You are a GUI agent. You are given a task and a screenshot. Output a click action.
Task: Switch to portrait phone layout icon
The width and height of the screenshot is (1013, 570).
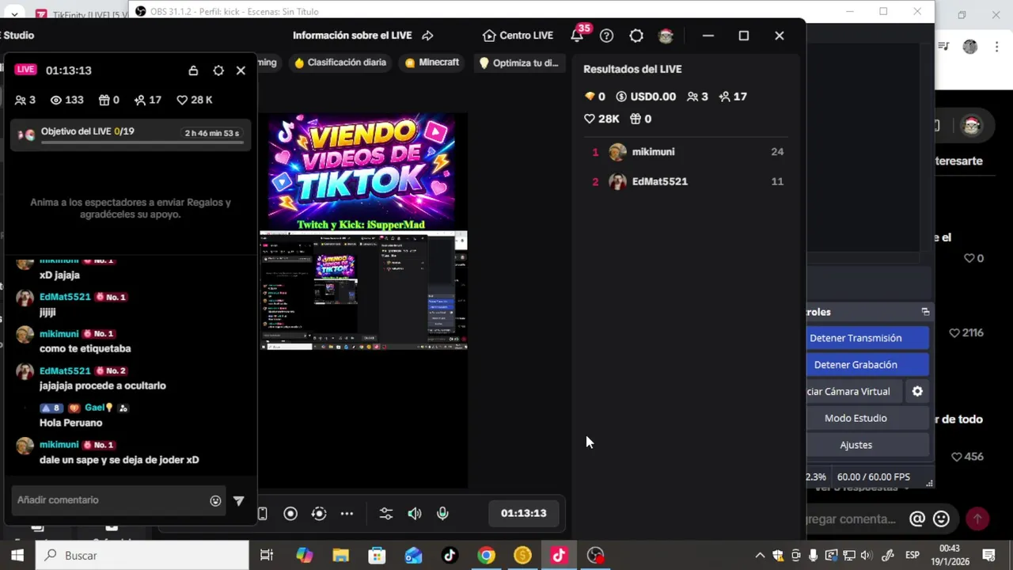pyautogui.click(x=263, y=514)
